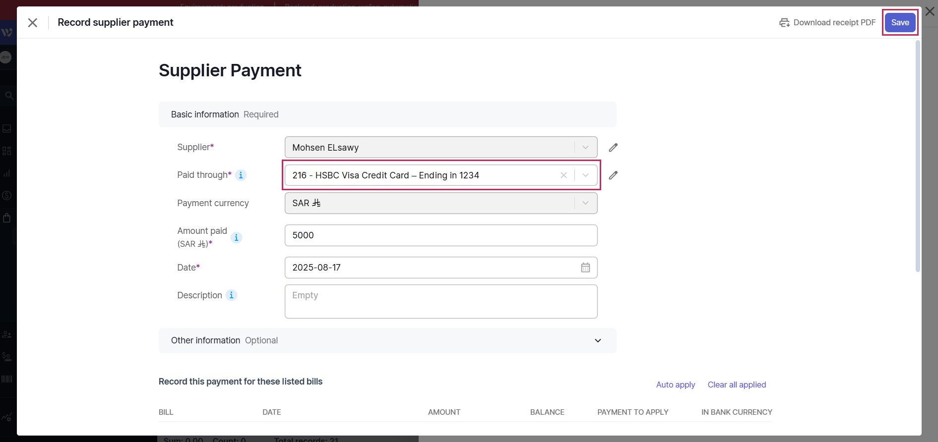Click the pencil icon beside Supplier field

coord(613,148)
